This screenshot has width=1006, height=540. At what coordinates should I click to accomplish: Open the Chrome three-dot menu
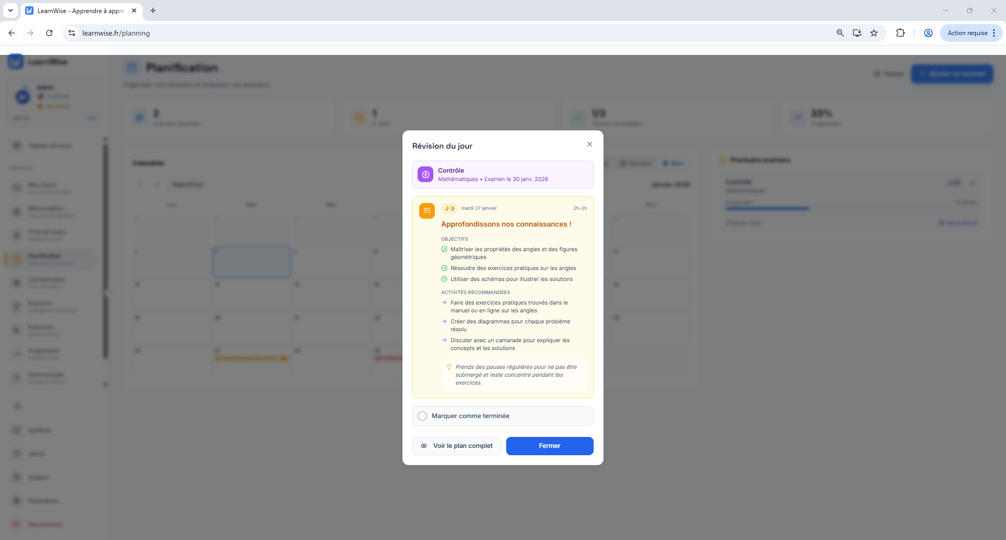tap(994, 33)
